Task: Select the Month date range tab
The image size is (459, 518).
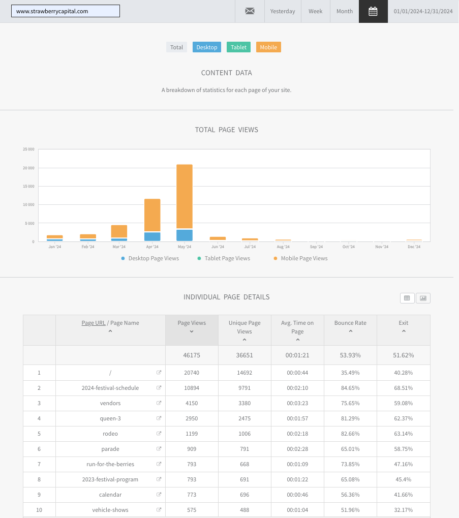Action: (345, 11)
